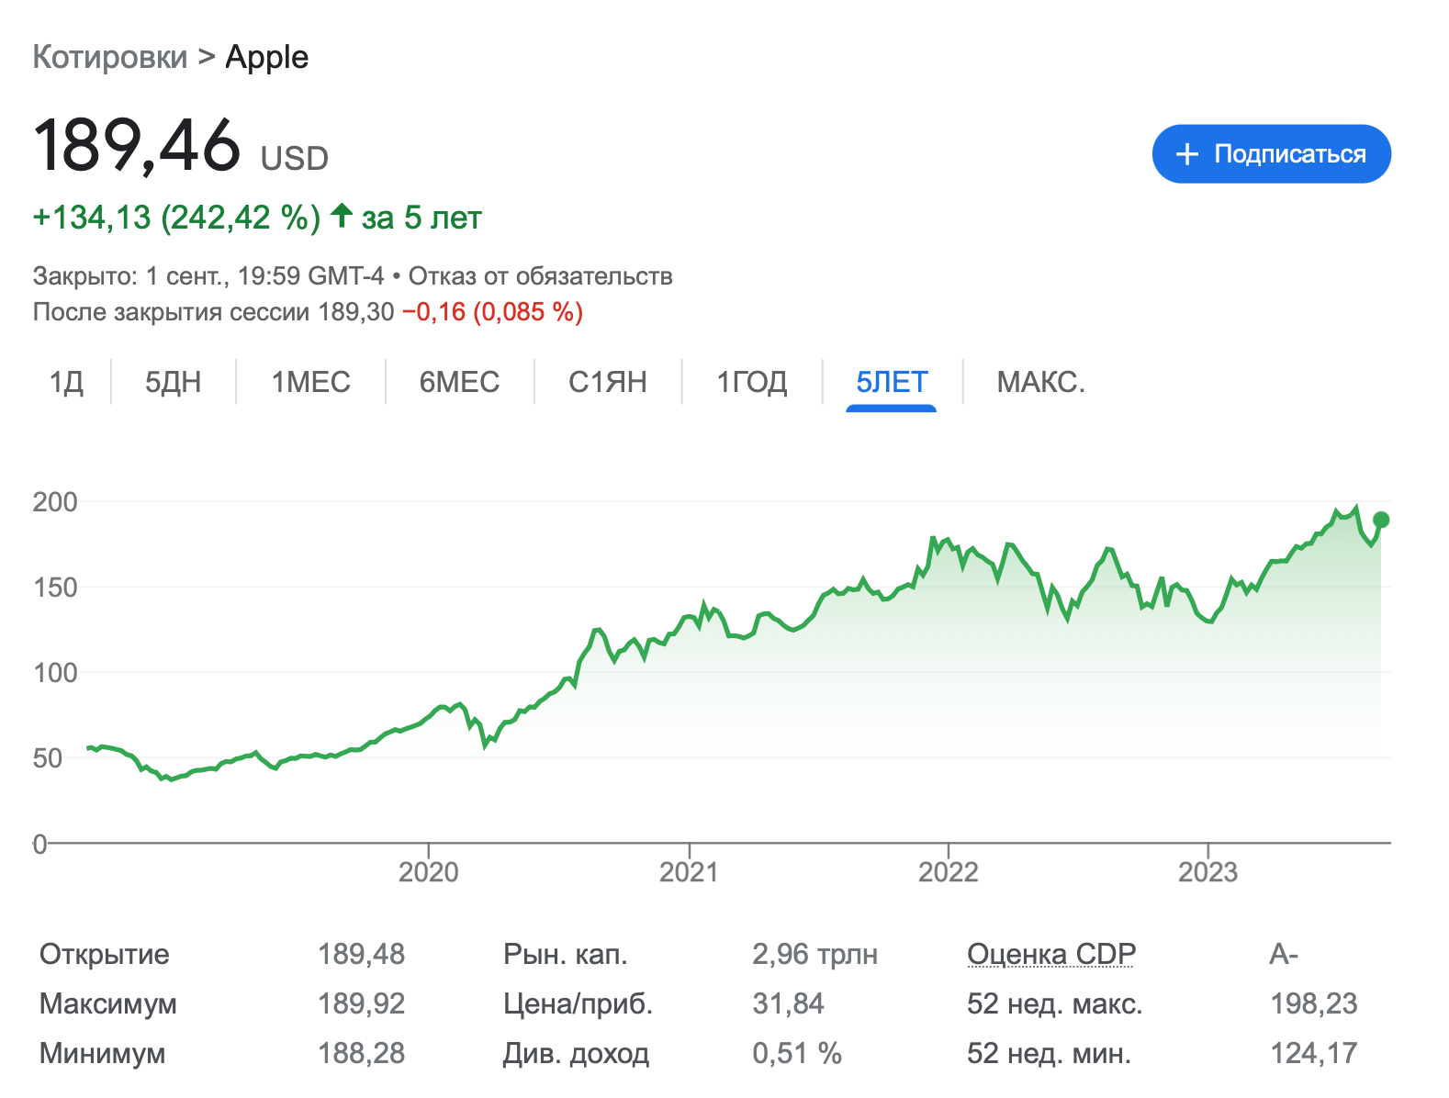Click the 2022 axis label
Screen dimensions: 1449x1098
click(949, 871)
